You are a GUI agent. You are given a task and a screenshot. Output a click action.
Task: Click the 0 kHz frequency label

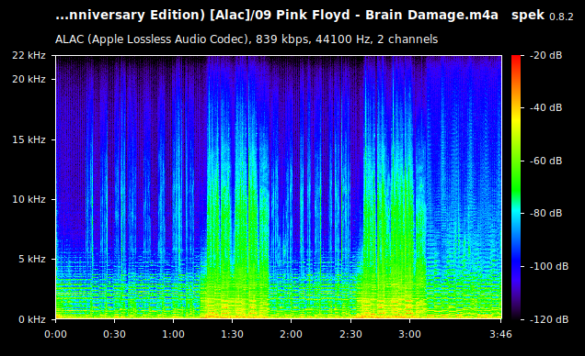pyautogui.click(x=31, y=319)
